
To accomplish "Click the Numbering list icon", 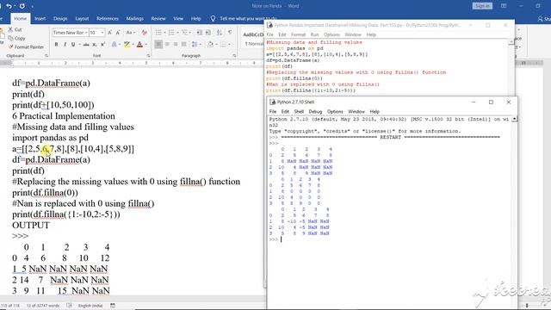I will (171, 33).
